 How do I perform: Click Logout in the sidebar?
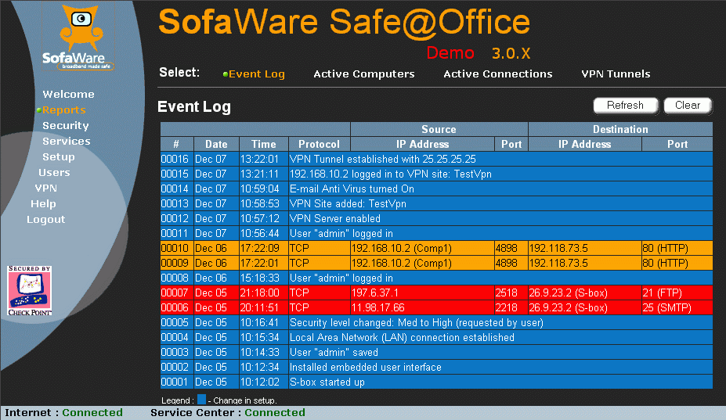pos(46,220)
